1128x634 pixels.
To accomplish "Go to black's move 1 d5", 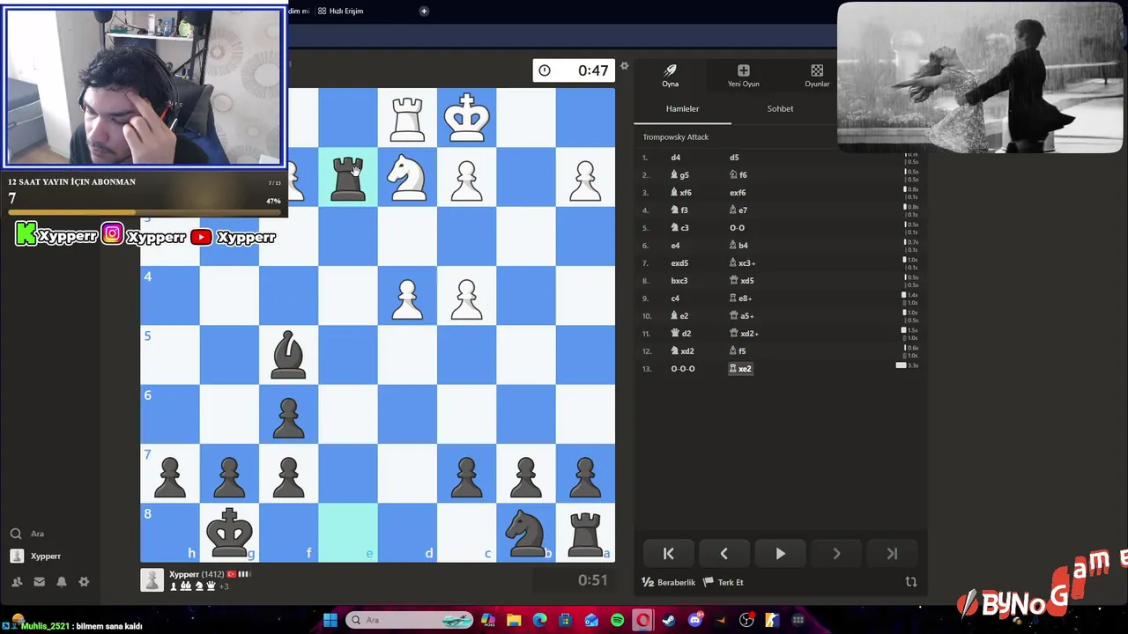I will tap(734, 158).
